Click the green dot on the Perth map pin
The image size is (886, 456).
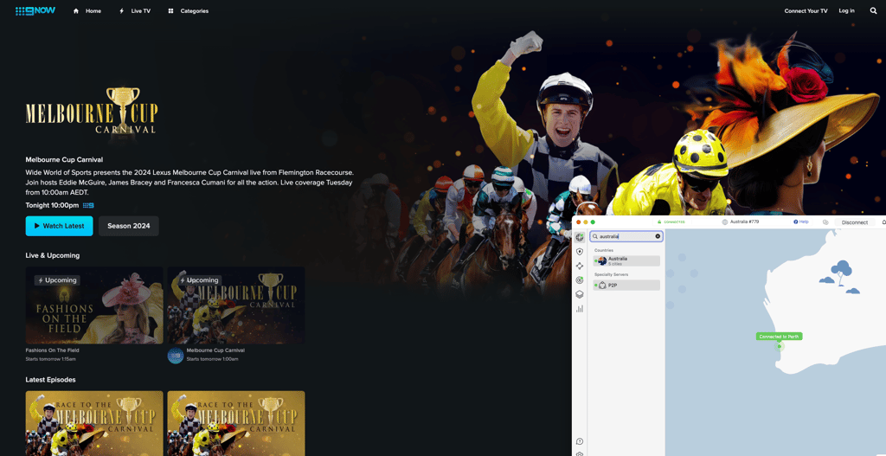point(780,346)
